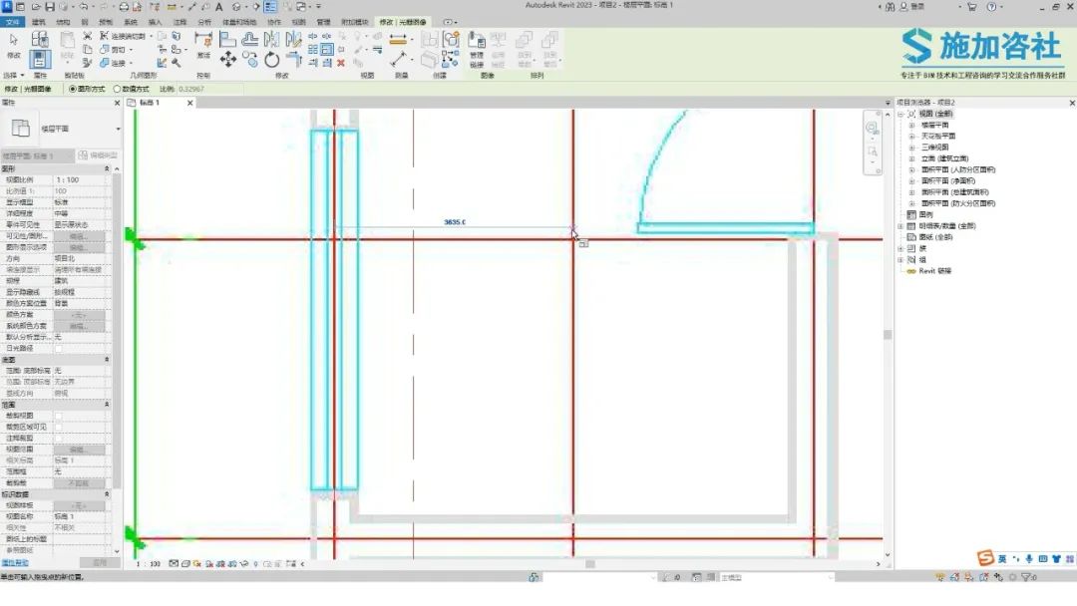This screenshot has width=1077, height=606.
Task: Click the Save icon in quick access toolbar
Action: coord(50,7)
